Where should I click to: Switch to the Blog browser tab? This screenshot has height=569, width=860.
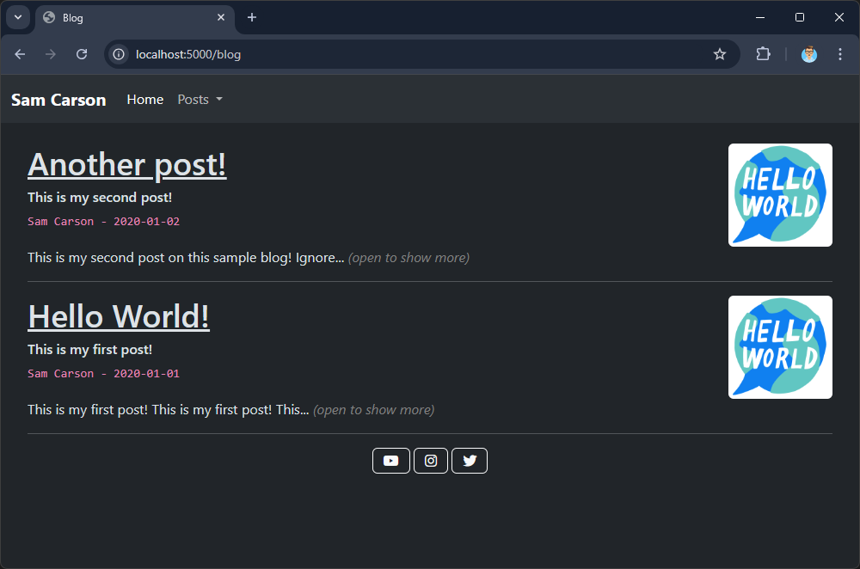[x=129, y=17]
